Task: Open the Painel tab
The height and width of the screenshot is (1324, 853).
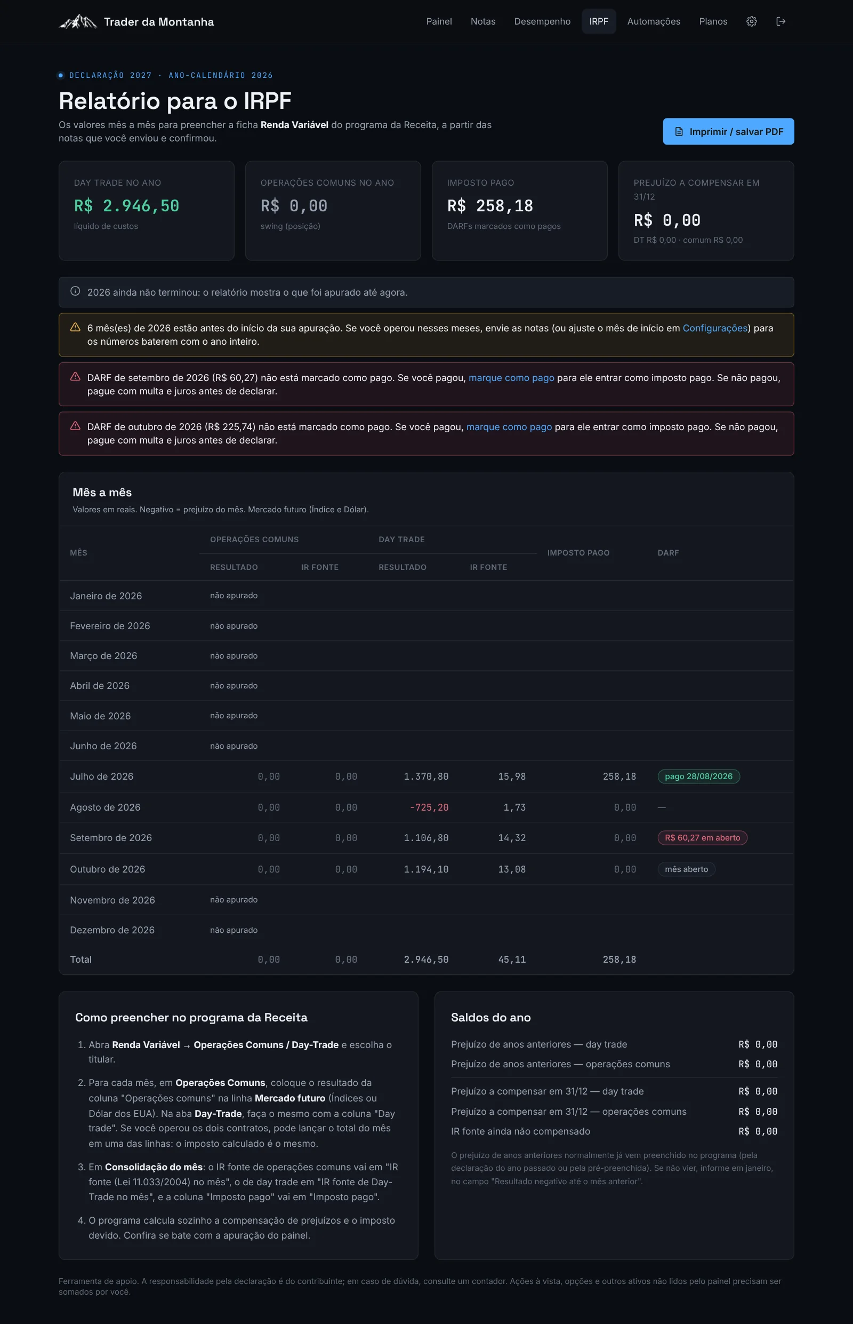Action: [x=439, y=22]
